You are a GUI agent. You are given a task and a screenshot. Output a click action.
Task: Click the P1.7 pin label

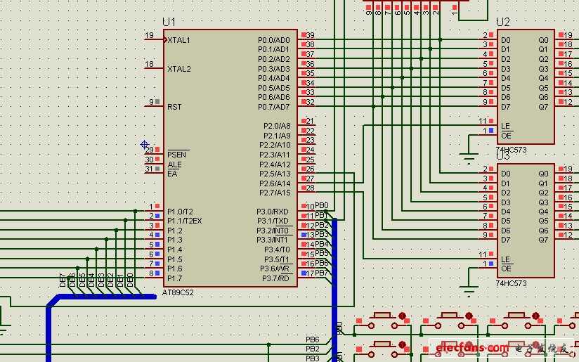[175, 278]
